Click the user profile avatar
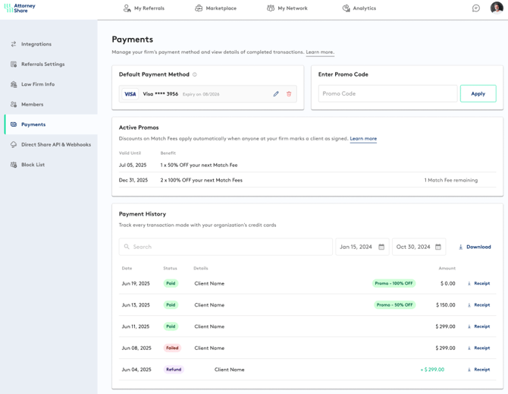The width and height of the screenshot is (508, 394). point(497,8)
